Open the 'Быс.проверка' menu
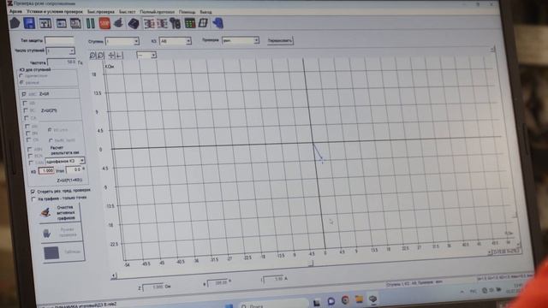548x308 pixels. coord(101,12)
